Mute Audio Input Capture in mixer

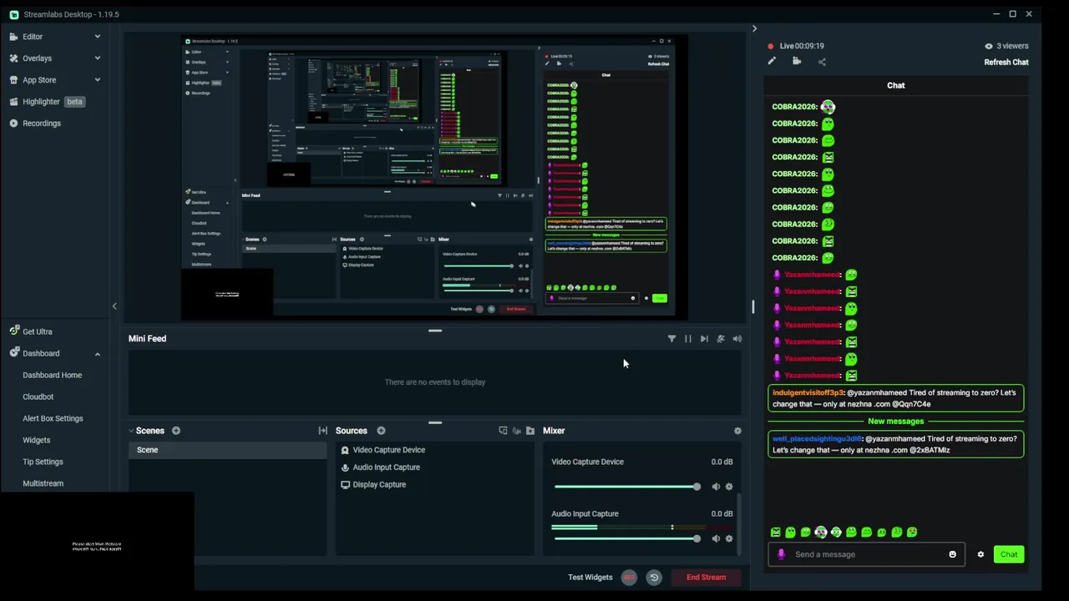pyautogui.click(x=716, y=538)
